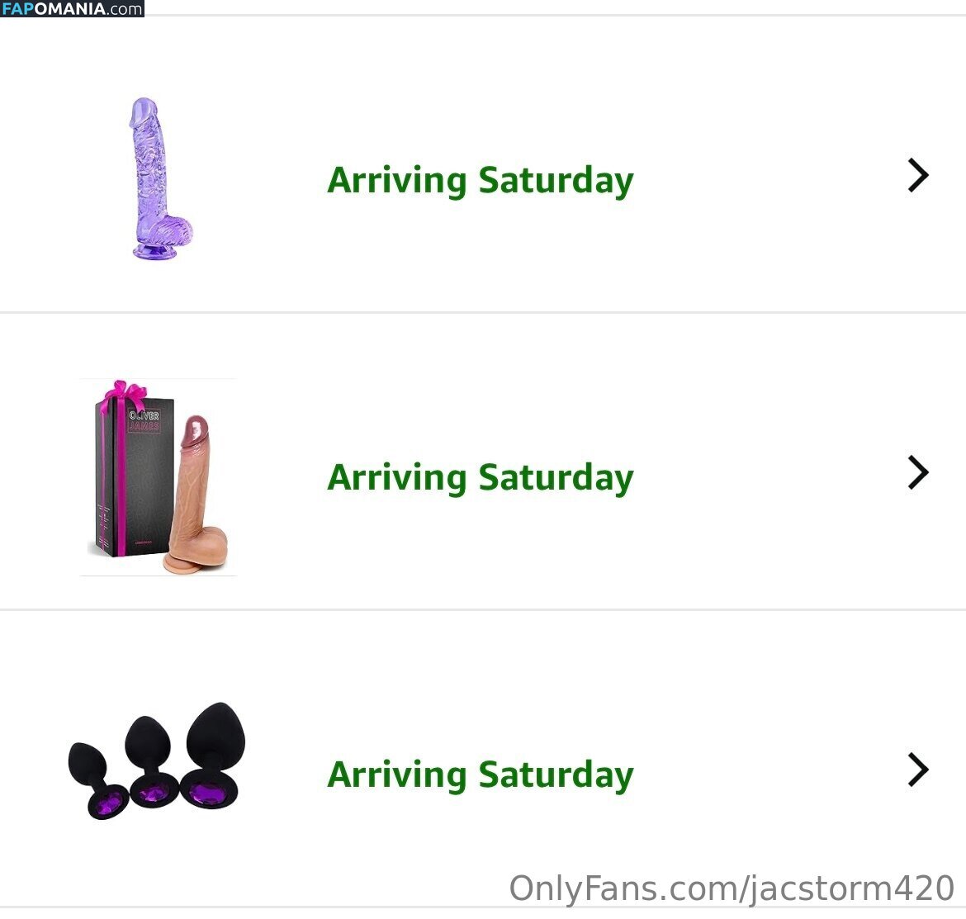Screen dimensions: 966x919
Task: Click the purple product thumbnail
Action: click(x=159, y=178)
